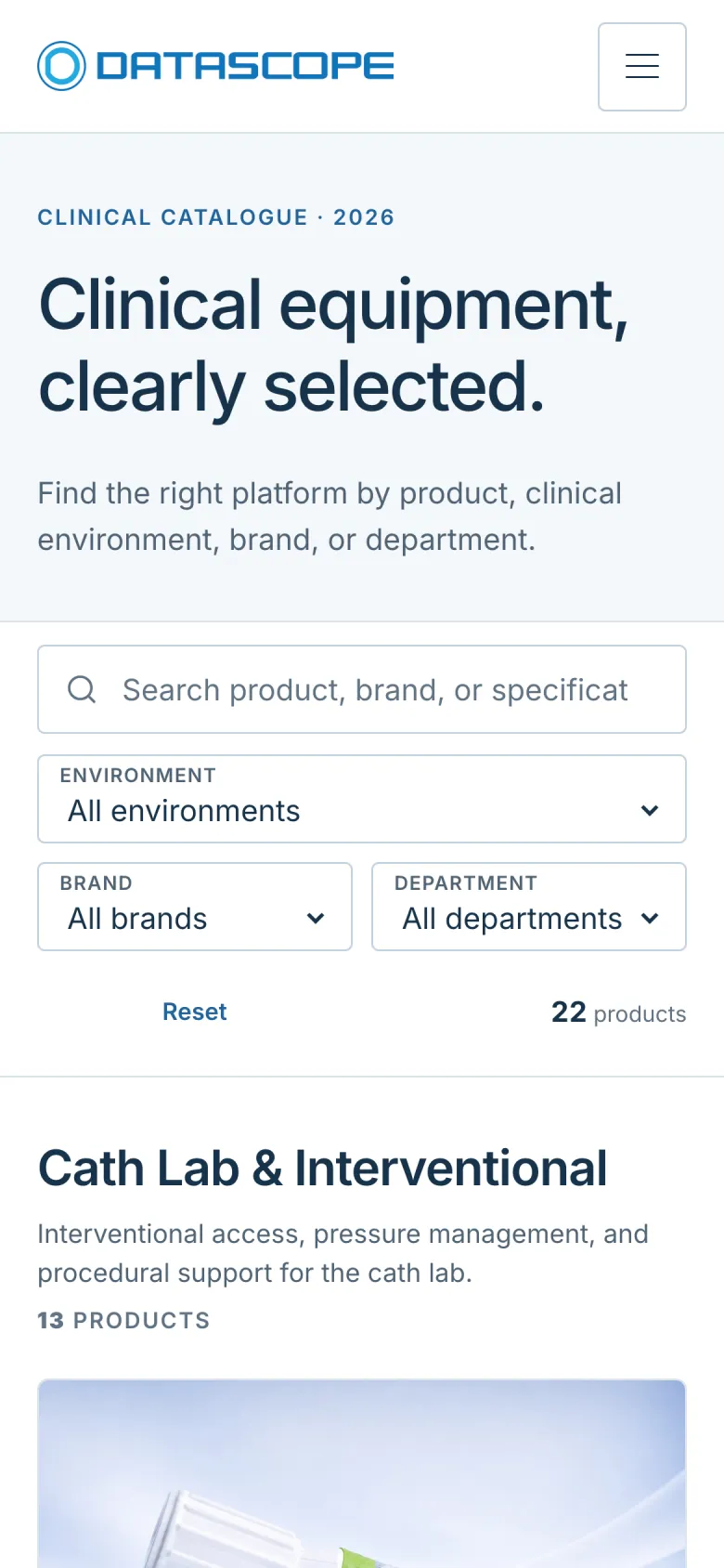Click the 13 PRODUCTS section count label

[x=123, y=1320]
